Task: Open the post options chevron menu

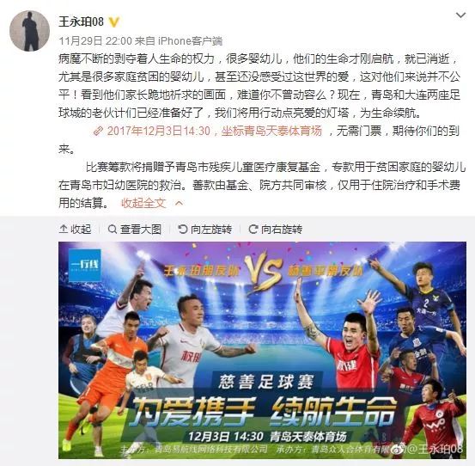Action: tap(460, 15)
